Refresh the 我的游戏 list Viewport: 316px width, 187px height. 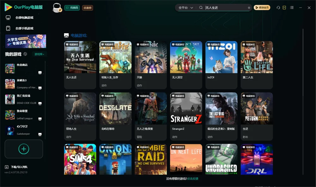coord(25,54)
